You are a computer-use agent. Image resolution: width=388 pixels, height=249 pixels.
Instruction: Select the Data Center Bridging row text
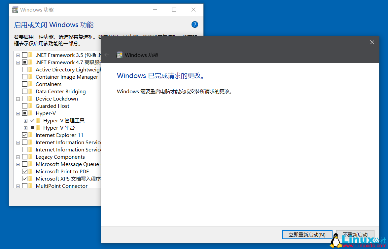coord(61,91)
